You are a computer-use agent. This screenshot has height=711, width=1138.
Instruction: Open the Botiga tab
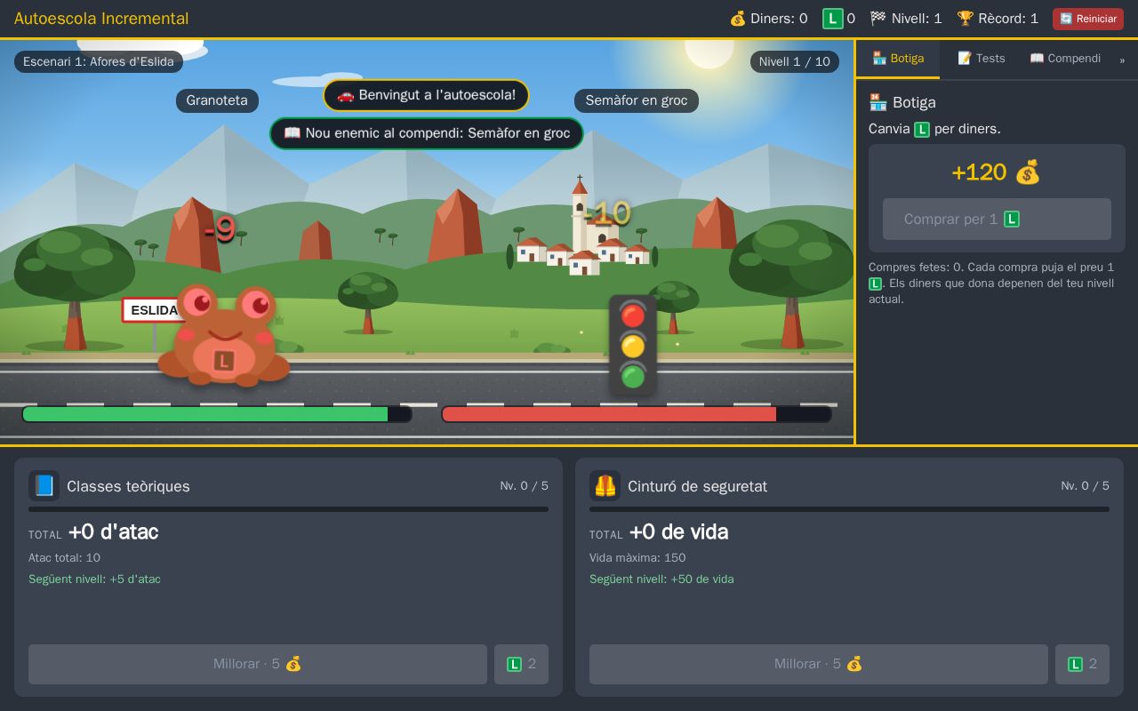[898, 59]
